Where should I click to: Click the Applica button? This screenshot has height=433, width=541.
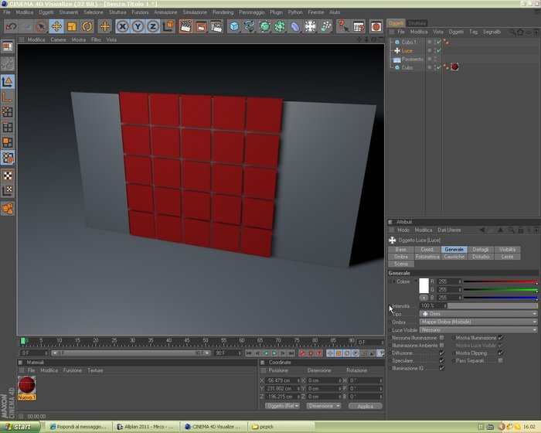366,406
